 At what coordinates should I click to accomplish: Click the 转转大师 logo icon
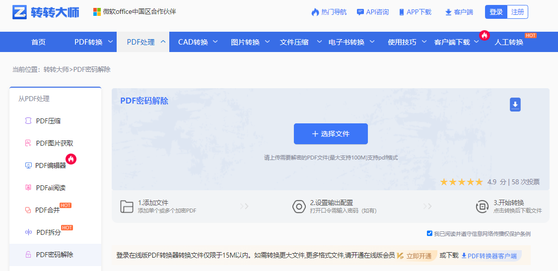tap(20, 12)
